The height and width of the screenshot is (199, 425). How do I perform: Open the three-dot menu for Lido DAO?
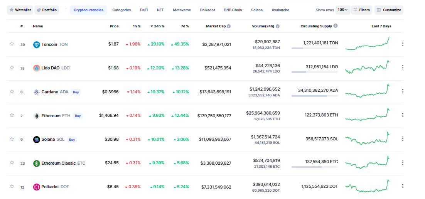tap(403, 67)
